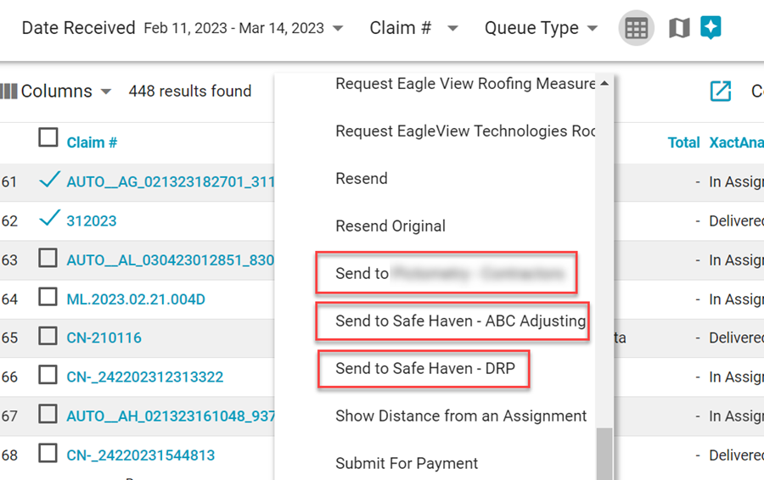This screenshot has width=764, height=480.
Task: Open claim link CN-210116
Action: point(104,338)
